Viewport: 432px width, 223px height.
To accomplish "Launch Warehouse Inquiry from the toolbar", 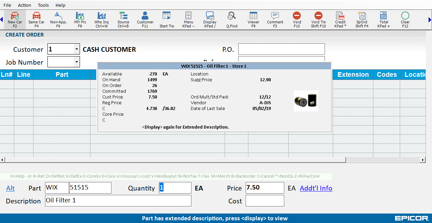I will 101,19.
